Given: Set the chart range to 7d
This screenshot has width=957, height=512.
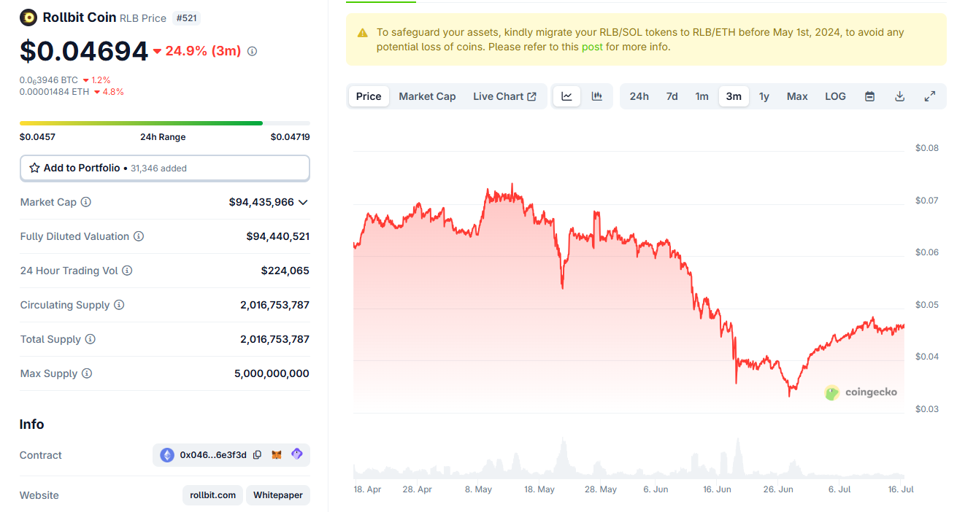Looking at the screenshot, I should 672,96.
